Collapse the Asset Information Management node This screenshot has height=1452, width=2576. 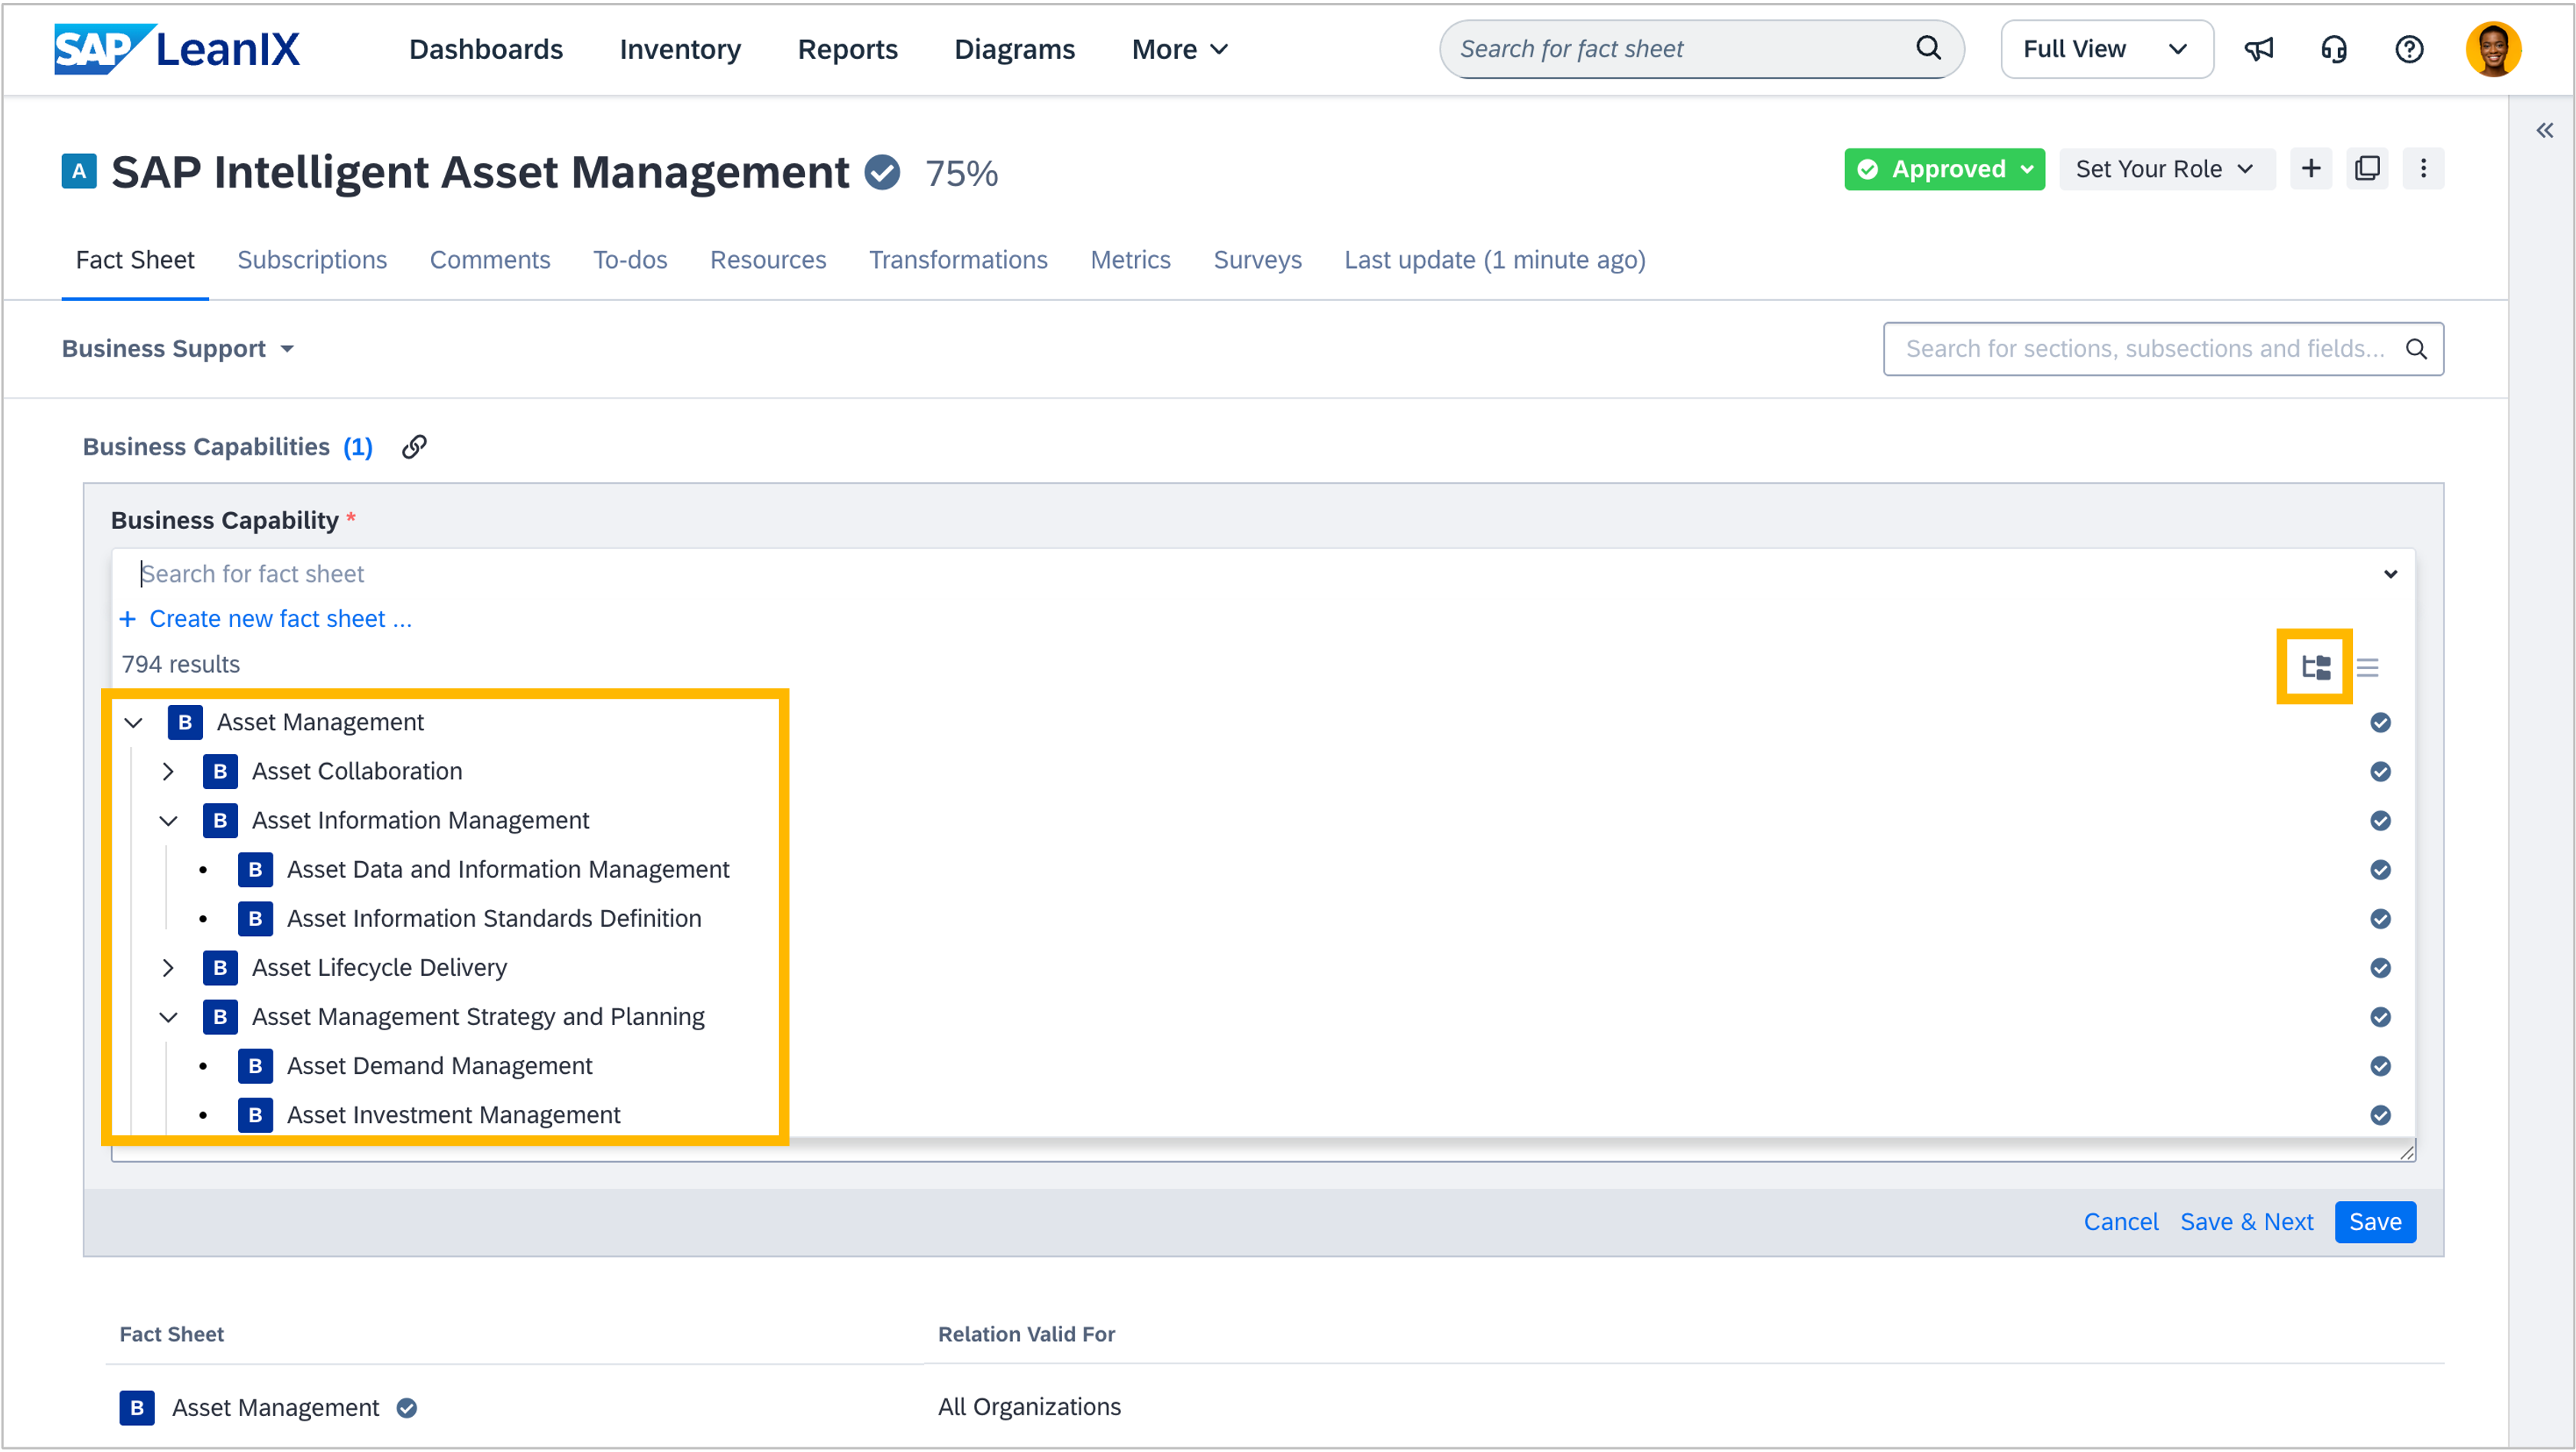[168, 821]
